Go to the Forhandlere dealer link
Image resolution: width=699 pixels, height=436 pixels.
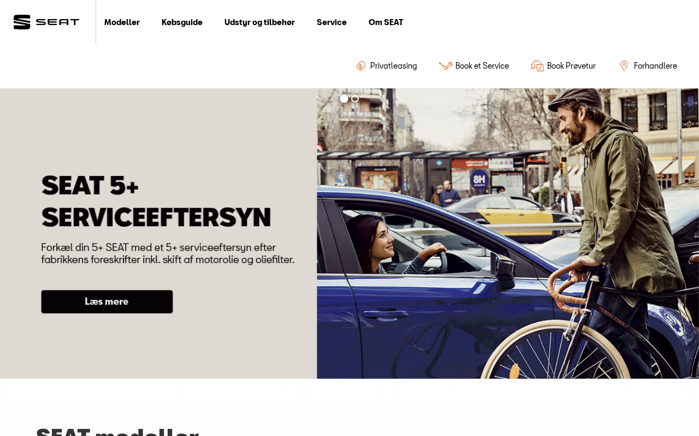pyautogui.click(x=655, y=66)
